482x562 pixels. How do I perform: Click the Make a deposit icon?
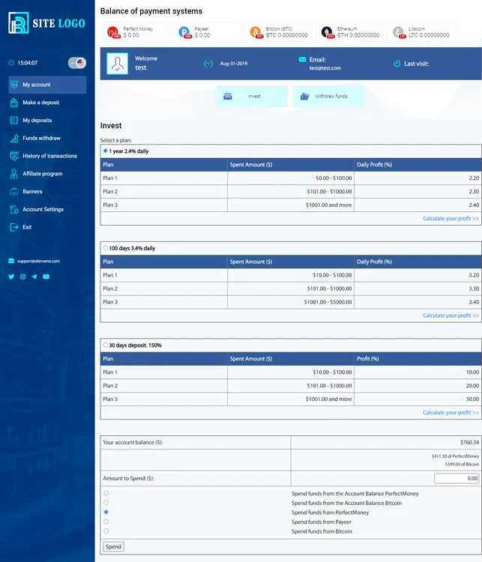tap(14, 103)
